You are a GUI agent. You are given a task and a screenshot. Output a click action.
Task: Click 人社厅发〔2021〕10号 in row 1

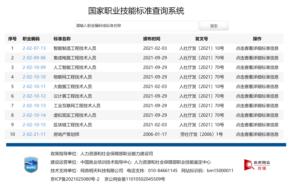[x=201, y=48]
